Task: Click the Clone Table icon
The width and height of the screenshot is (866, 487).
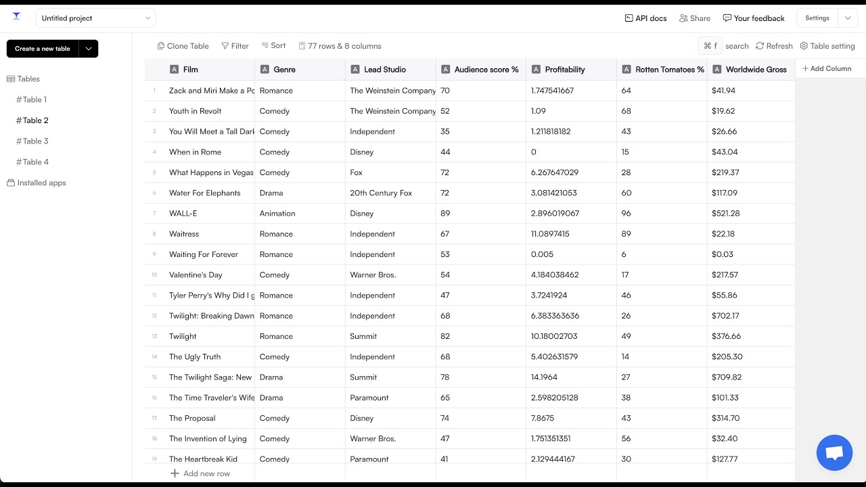Action: (x=161, y=46)
